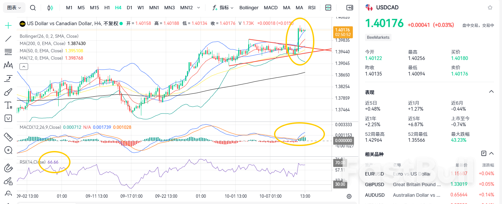Viewport: 502px width, 204px height.
Task: Select the brush drawing tool
Action: (x=8, y=92)
